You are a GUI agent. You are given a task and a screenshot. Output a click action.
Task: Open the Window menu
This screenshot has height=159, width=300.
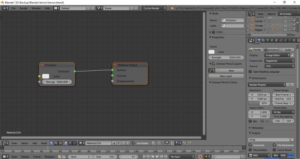pos(36,8)
